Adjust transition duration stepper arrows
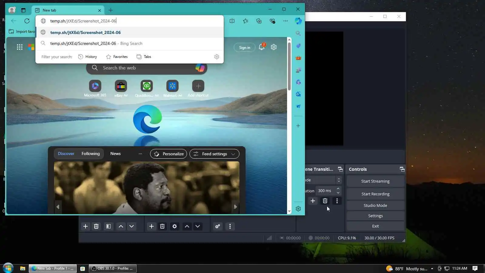The height and width of the screenshot is (273, 485). (x=338, y=191)
